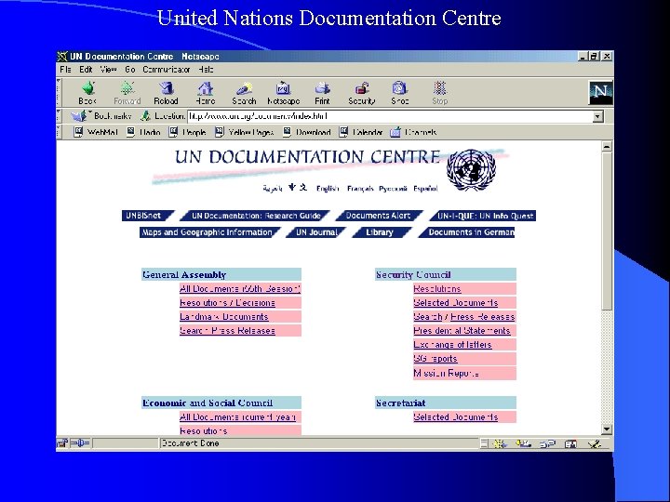Go to Home via toolbar icon
The height and width of the screenshot is (502, 670).
tap(205, 88)
